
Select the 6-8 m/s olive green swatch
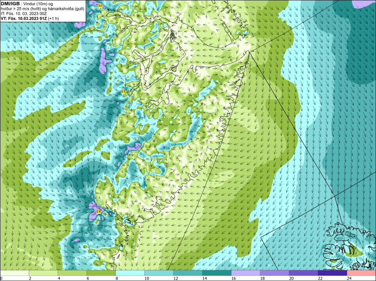click(x=101, y=273)
